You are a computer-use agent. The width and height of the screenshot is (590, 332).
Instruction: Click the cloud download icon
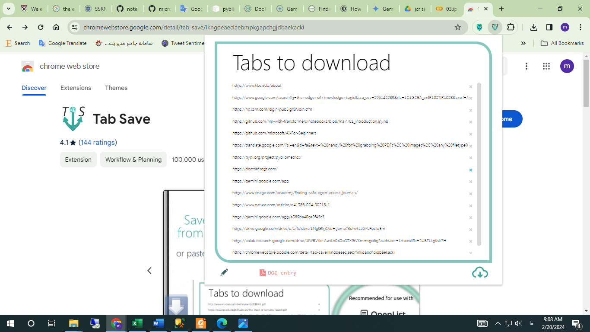coord(480,272)
